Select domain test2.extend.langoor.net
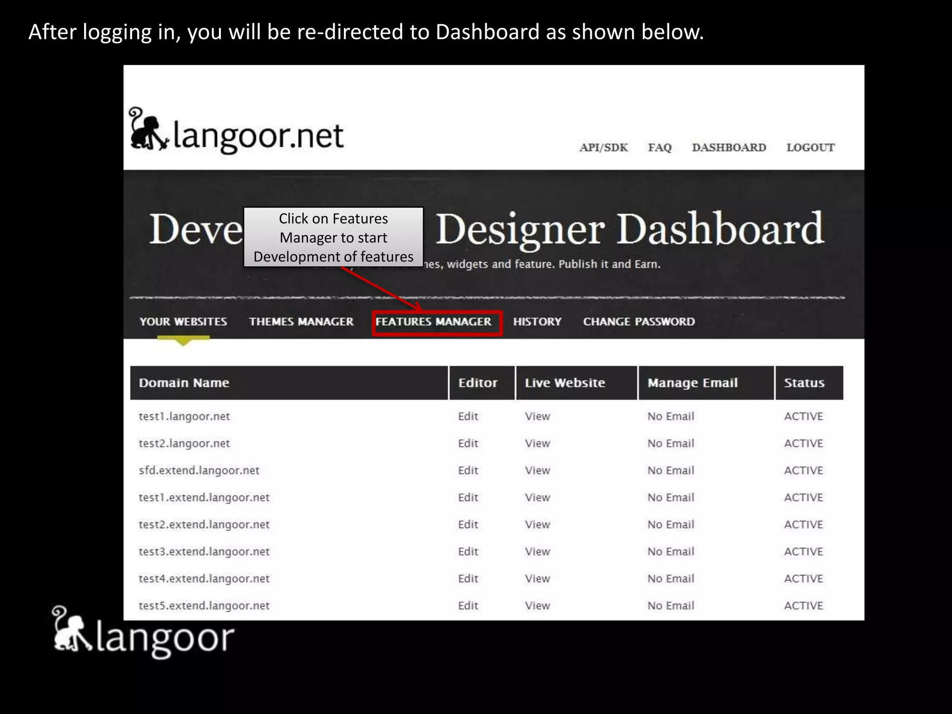This screenshot has width=952, height=714. click(204, 524)
